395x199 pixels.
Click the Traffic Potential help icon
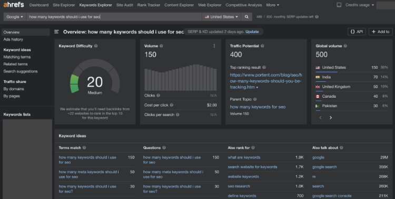[262, 46]
